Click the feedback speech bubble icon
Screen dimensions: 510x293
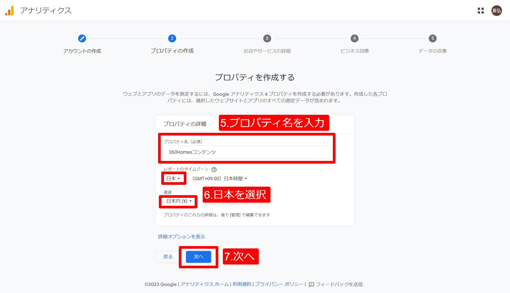click(x=312, y=285)
